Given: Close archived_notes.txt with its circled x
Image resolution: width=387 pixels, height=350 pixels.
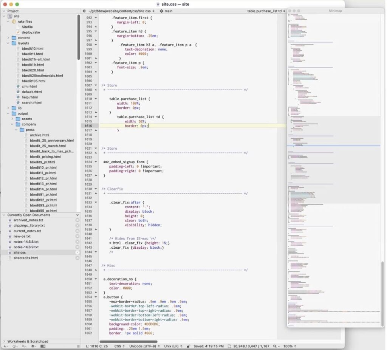Looking at the screenshot, I should 77,220.
